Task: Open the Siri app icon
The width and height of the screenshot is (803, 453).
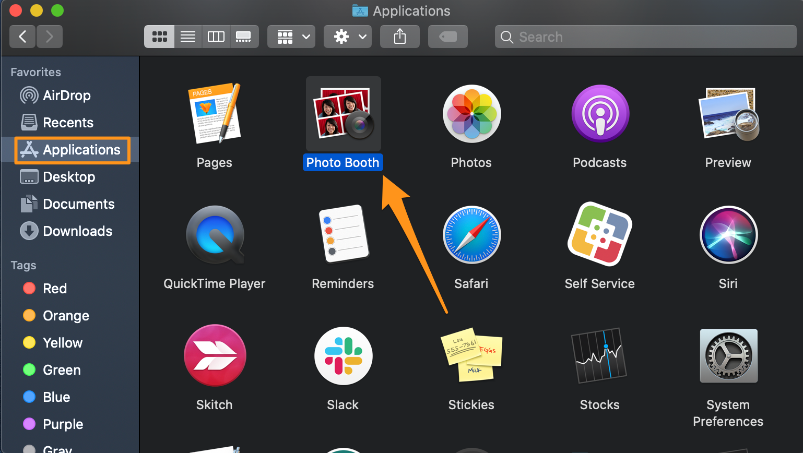Action: coord(728,235)
